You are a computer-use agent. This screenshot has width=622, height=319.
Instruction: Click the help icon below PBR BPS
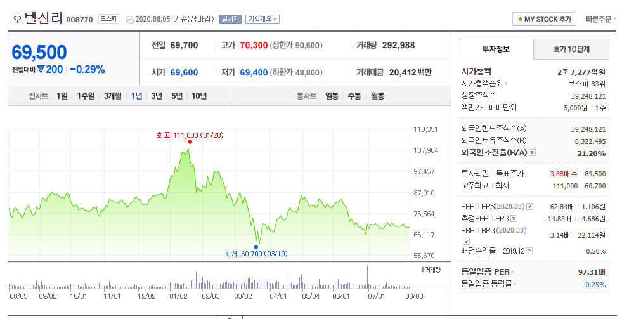point(467,241)
